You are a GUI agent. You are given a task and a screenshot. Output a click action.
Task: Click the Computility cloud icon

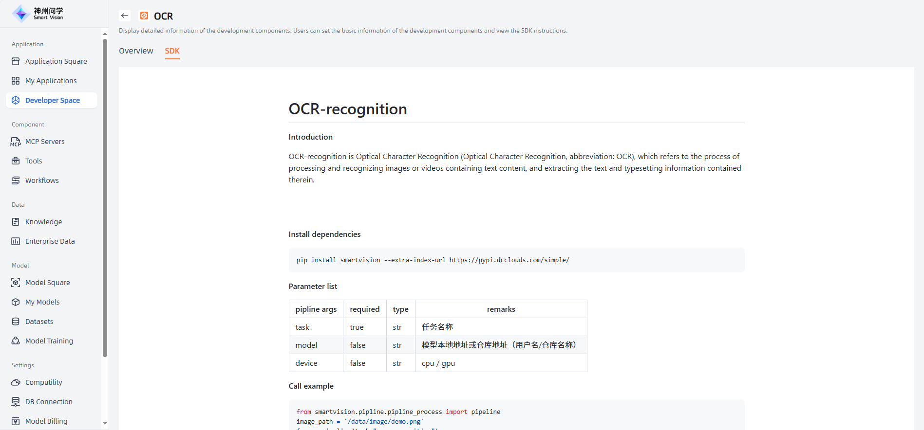16,382
